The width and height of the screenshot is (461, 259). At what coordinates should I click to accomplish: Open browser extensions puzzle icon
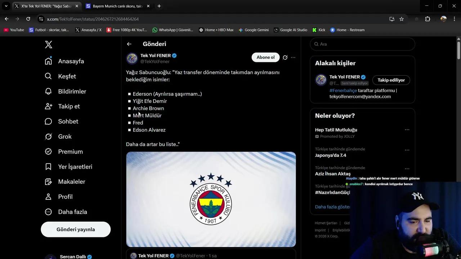pos(428,19)
